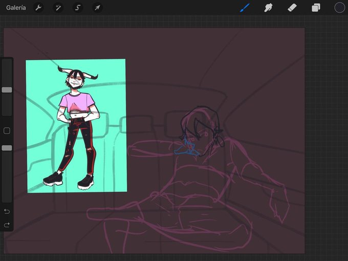The height and width of the screenshot is (261, 348).
Task: Click the brush opacity slider handle
Action: coord(7,148)
